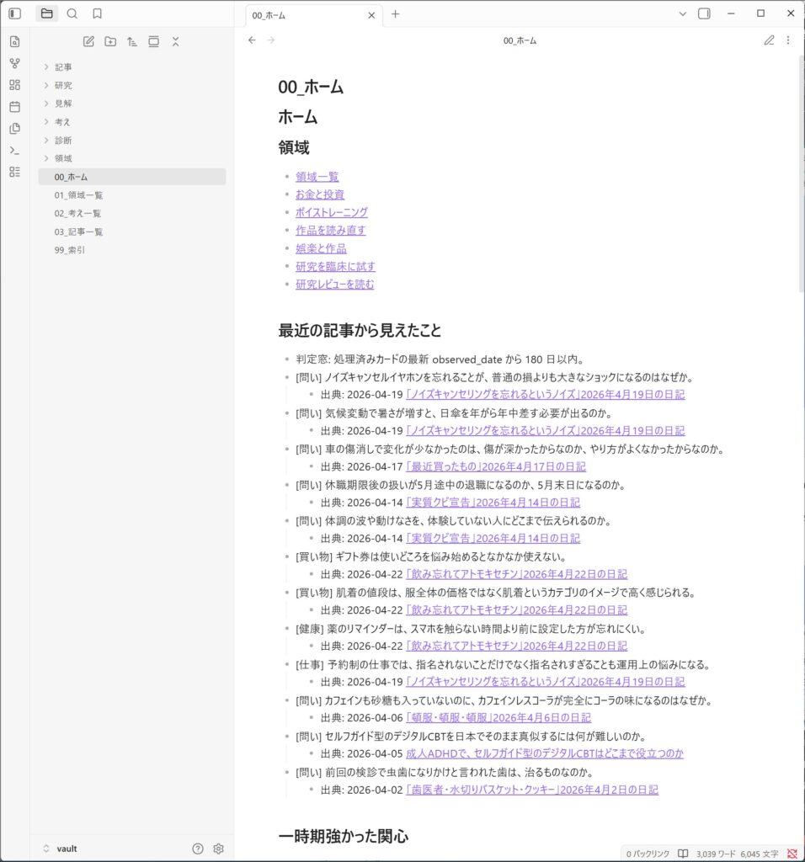Open the quick switcher ribbon icon

pos(14,41)
